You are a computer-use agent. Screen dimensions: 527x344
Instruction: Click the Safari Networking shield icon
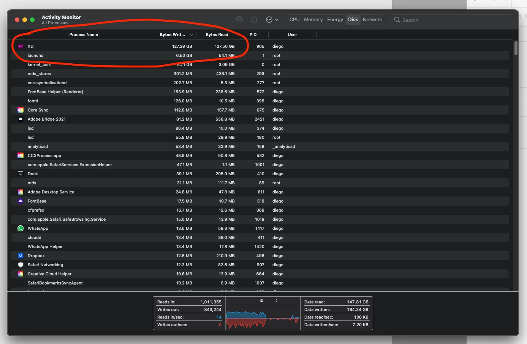click(21, 265)
